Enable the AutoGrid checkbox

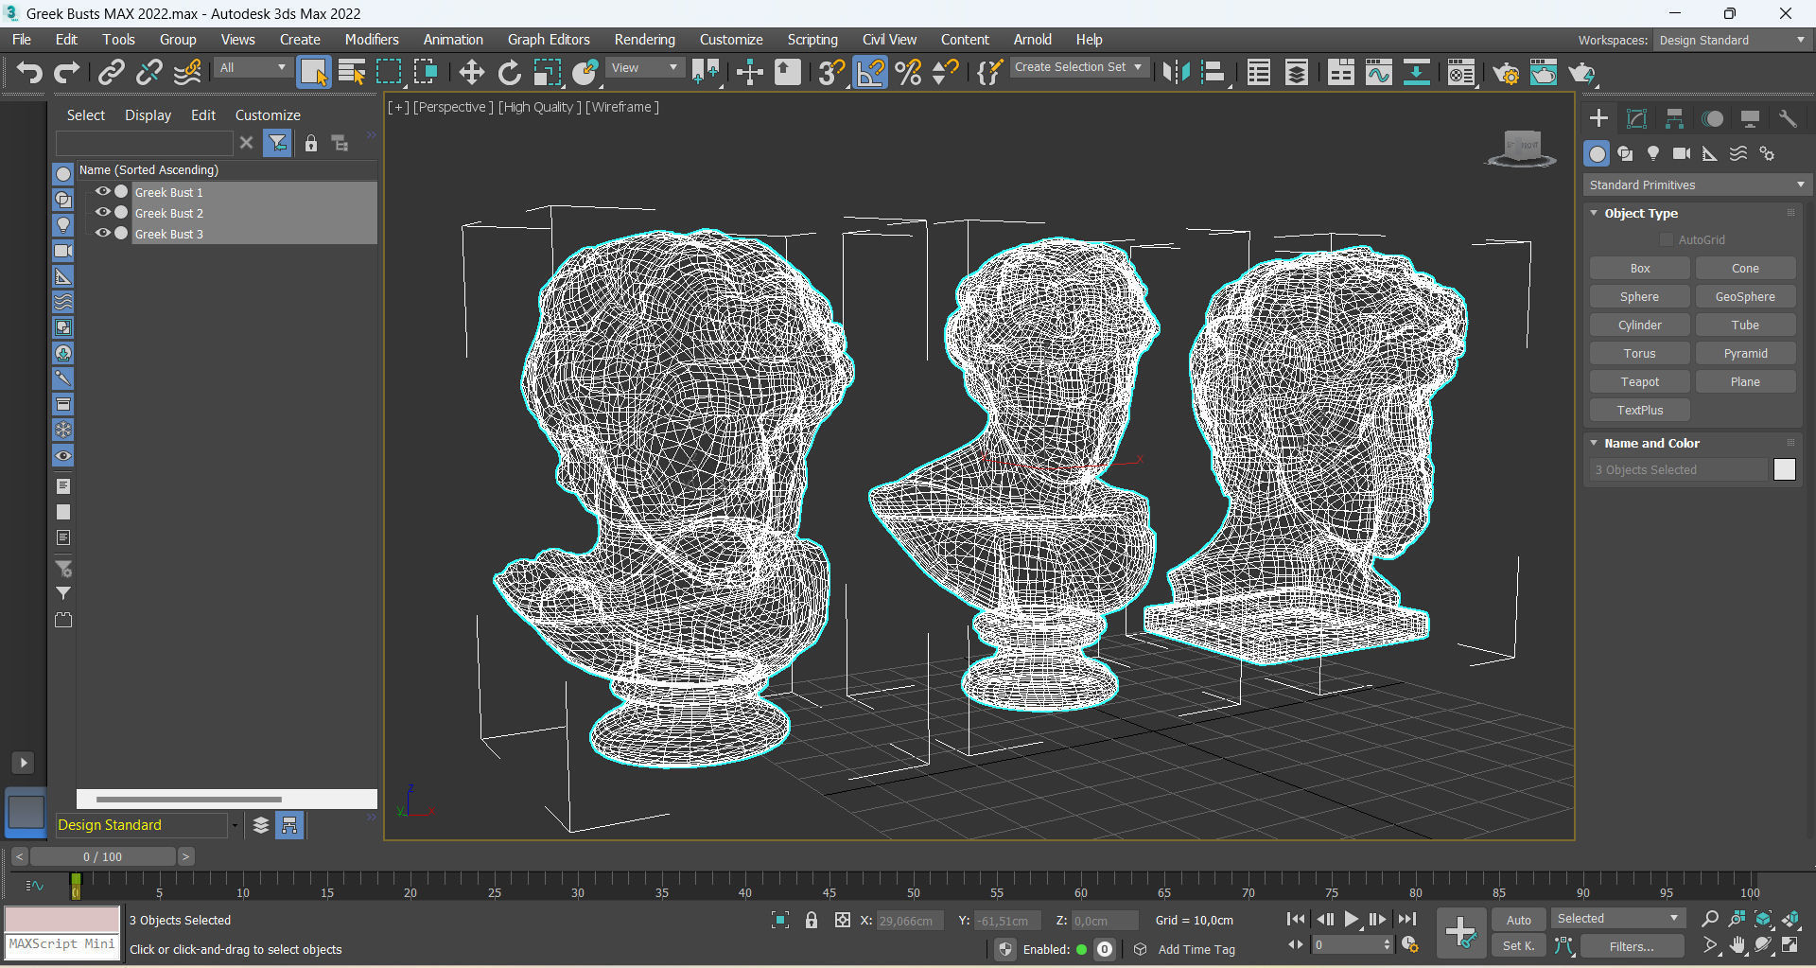point(1667,239)
